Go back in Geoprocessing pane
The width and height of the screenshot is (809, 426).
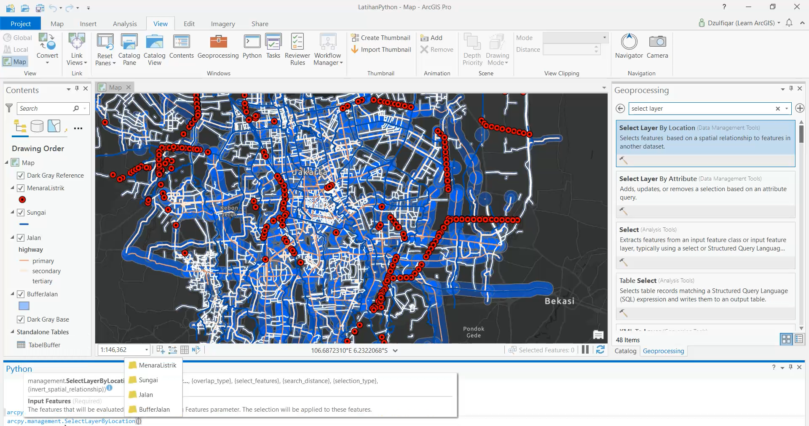pyautogui.click(x=620, y=109)
